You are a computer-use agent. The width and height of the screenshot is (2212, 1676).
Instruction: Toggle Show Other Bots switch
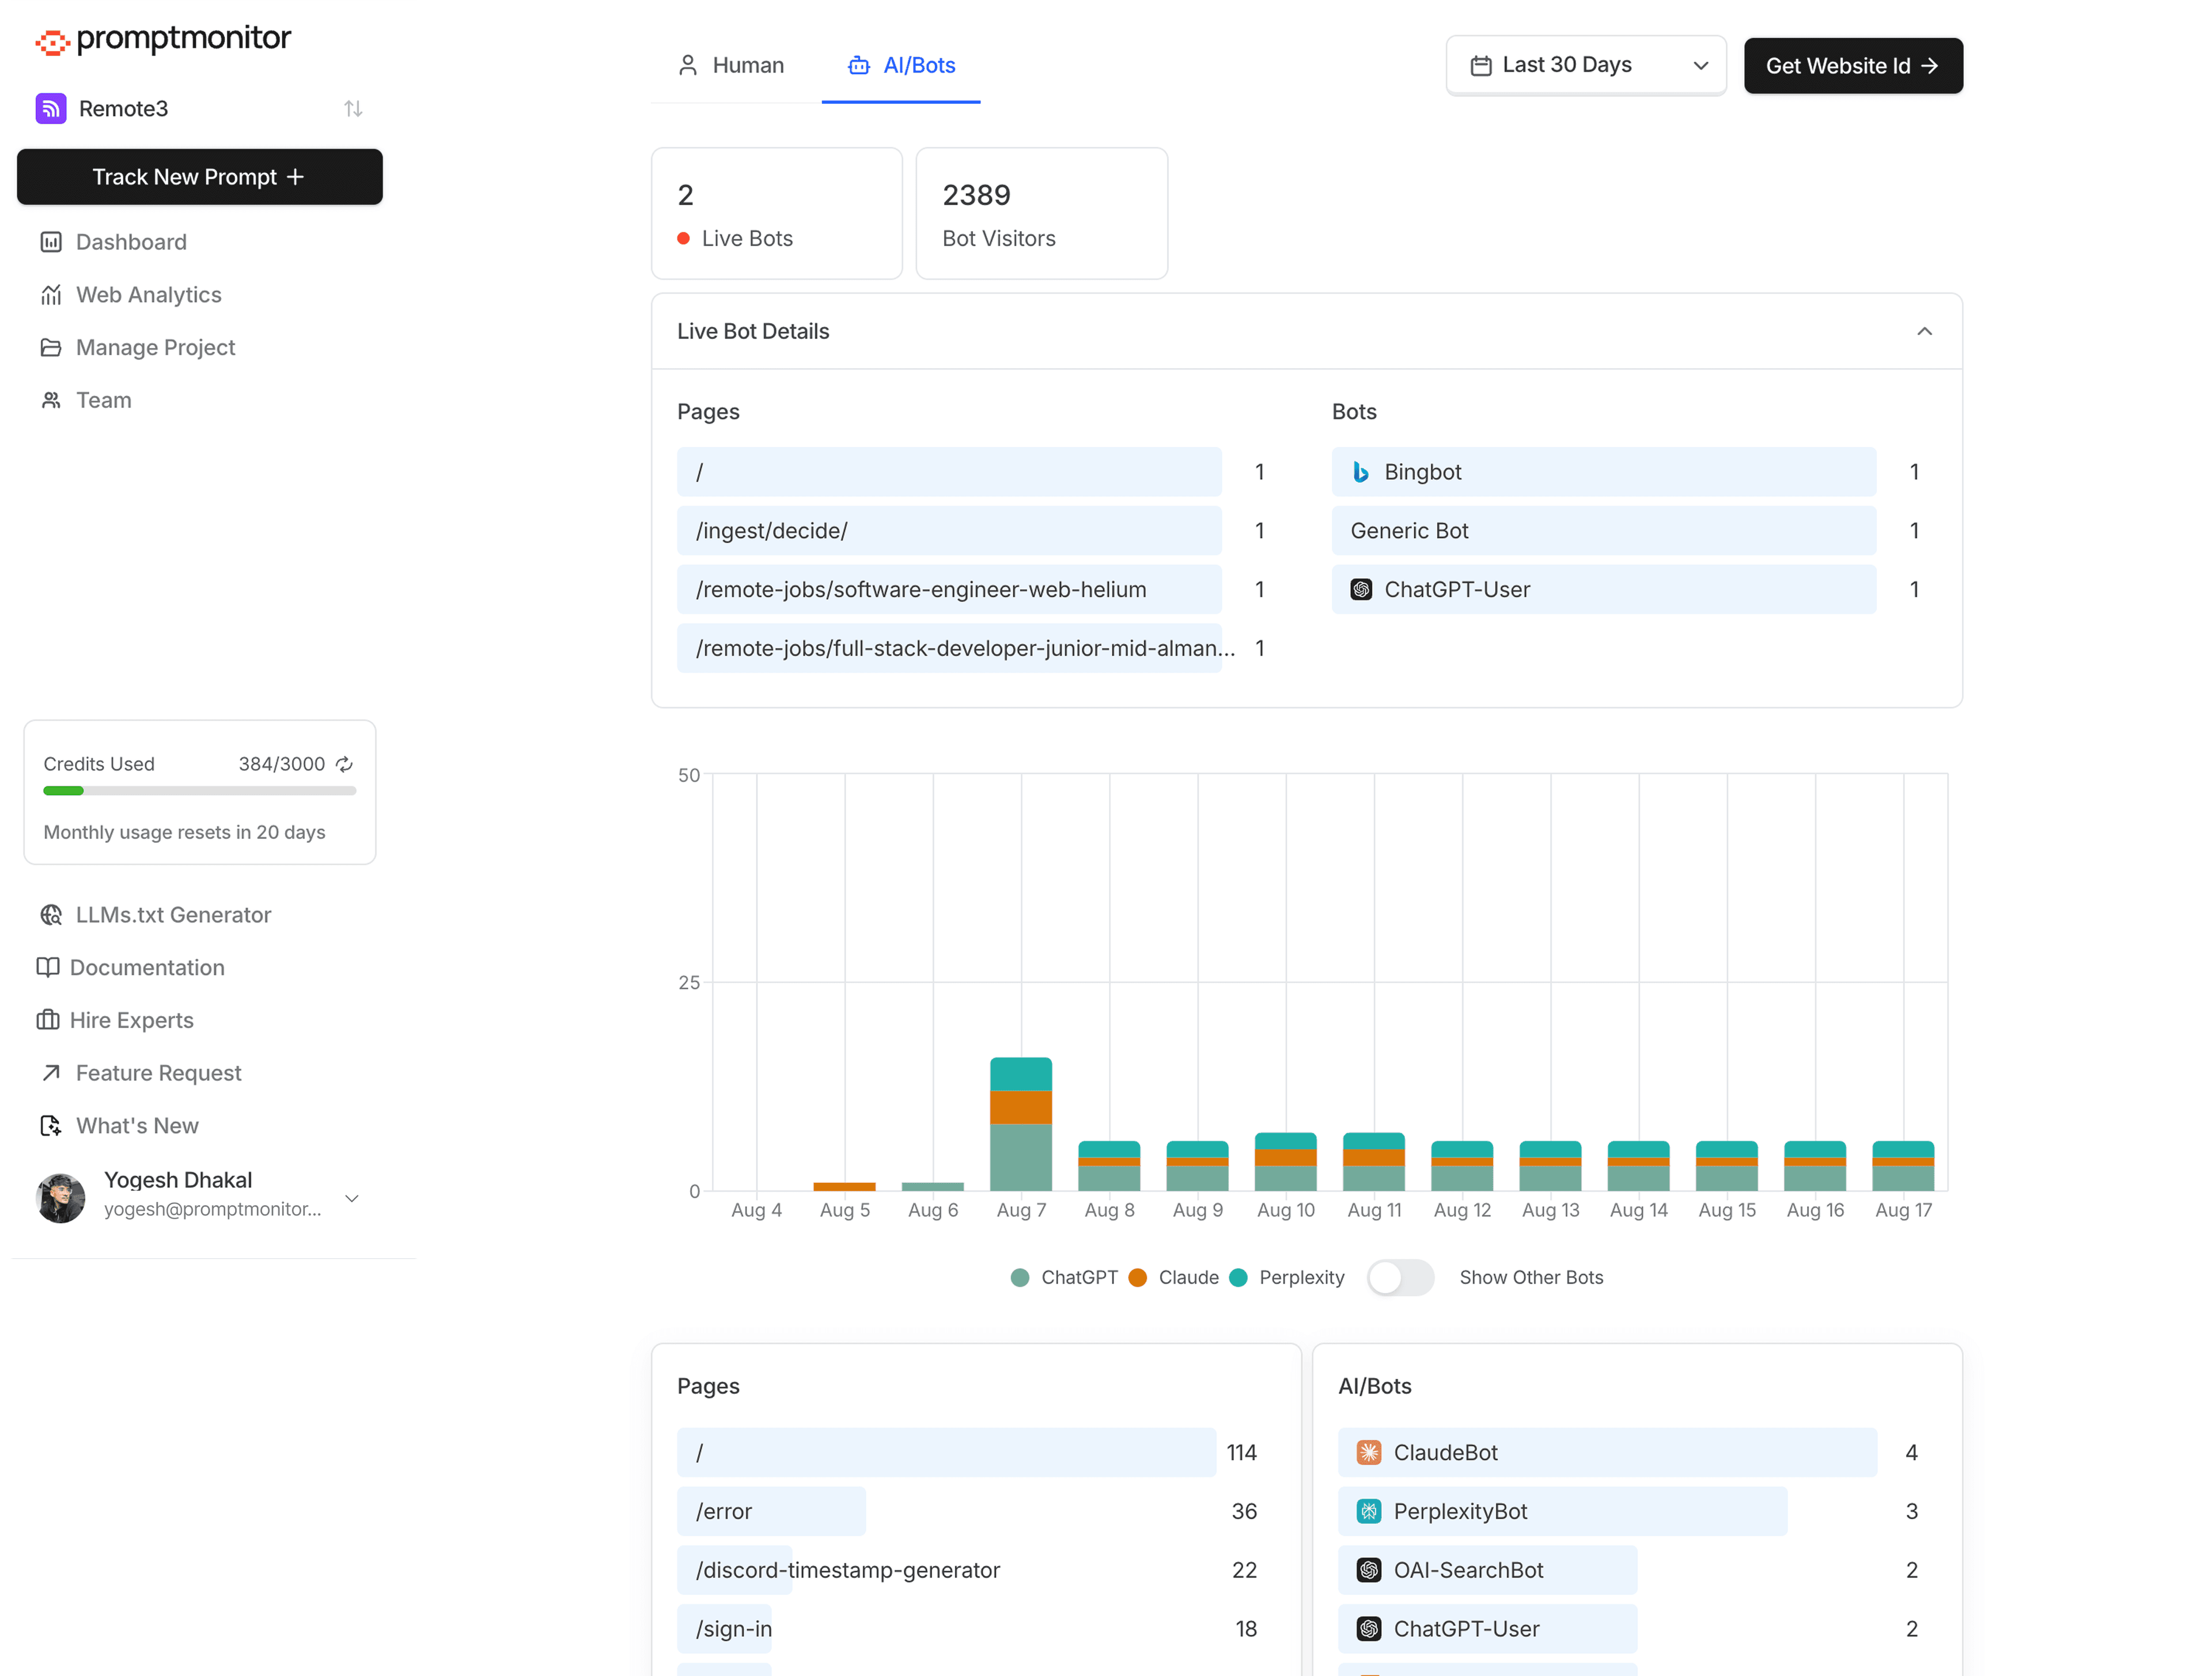point(1400,1277)
